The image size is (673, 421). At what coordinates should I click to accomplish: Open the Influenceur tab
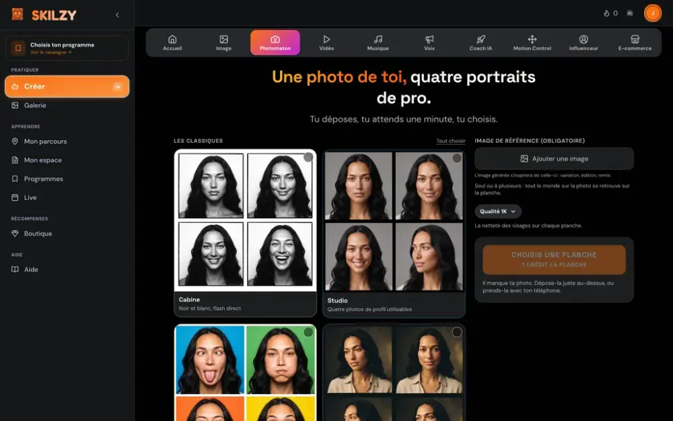[583, 42]
